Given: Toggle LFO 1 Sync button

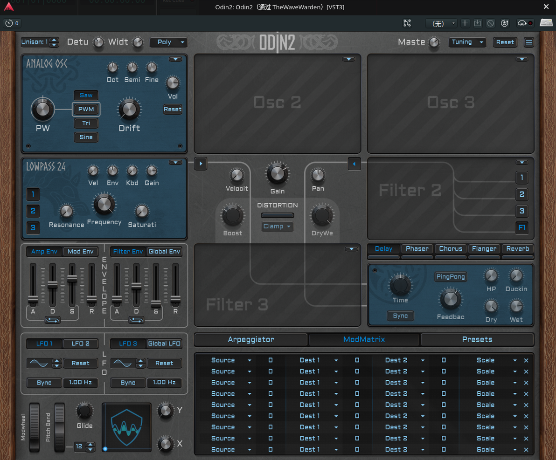Looking at the screenshot, I should [44, 383].
